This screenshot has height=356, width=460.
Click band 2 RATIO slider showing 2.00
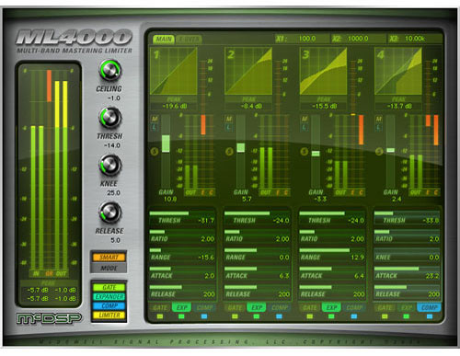(257, 236)
